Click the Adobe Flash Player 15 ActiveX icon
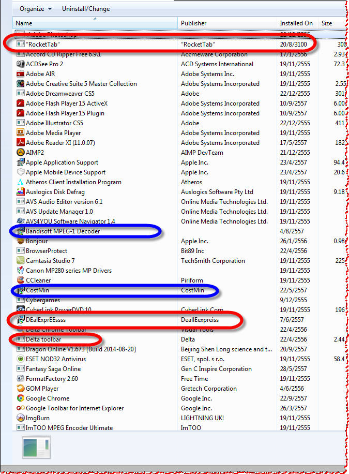 (x=21, y=103)
